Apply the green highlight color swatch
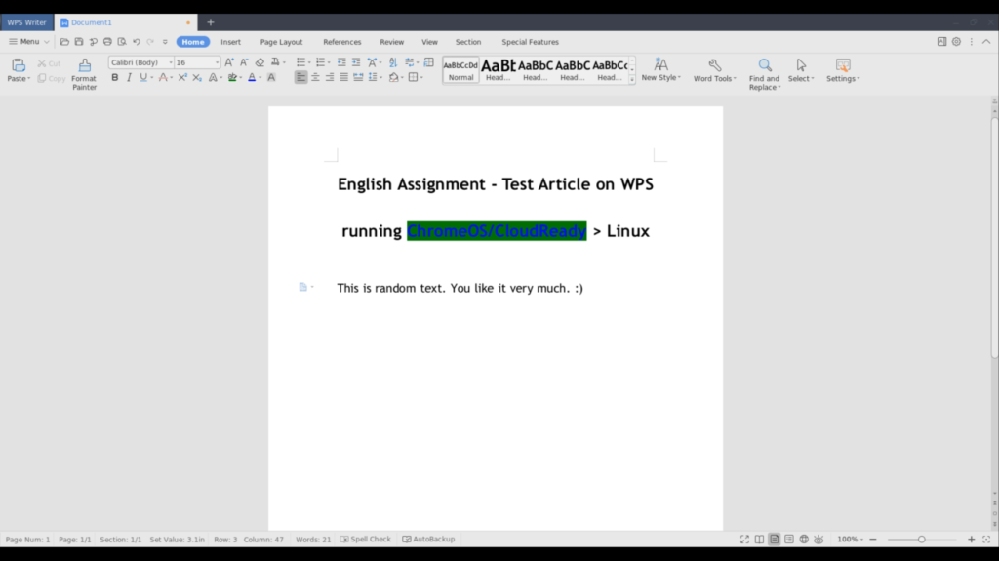999x561 pixels. click(x=232, y=78)
